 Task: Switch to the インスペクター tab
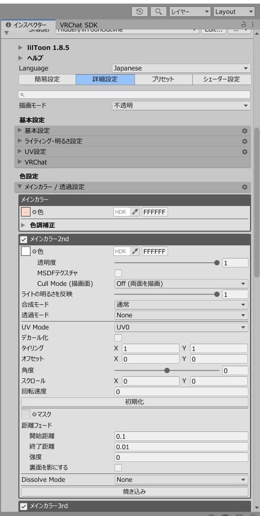(28, 25)
